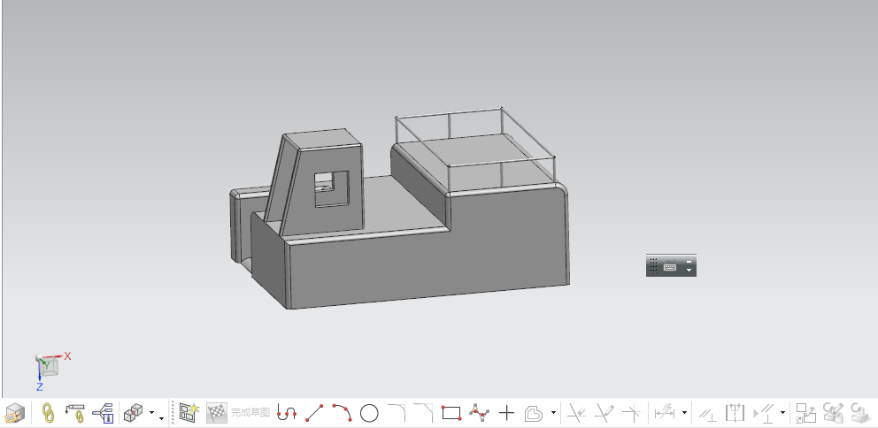Click the dimension-and-chain constraint icon

(x=75, y=414)
